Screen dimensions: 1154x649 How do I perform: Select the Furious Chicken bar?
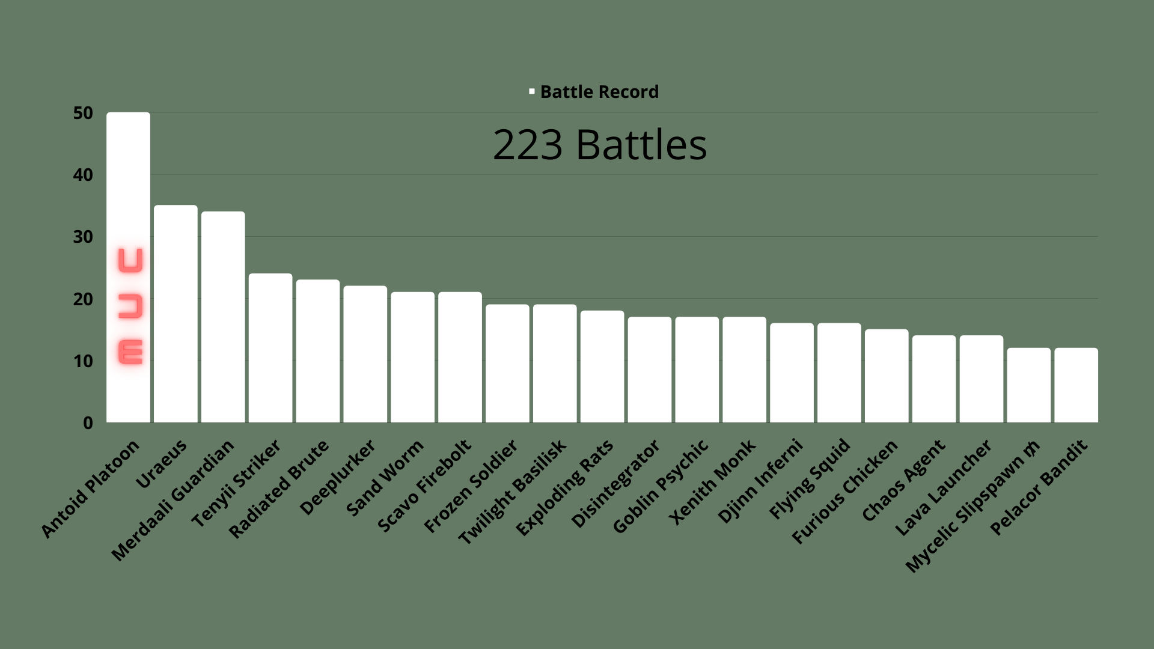pyautogui.click(x=887, y=376)
